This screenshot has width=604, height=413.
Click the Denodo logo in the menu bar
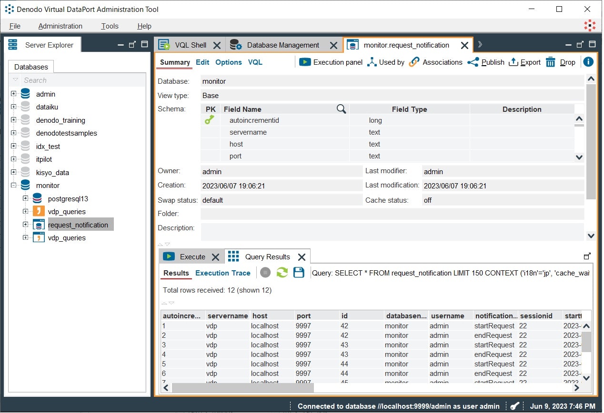pyautogui.click(x=590, y=26)
